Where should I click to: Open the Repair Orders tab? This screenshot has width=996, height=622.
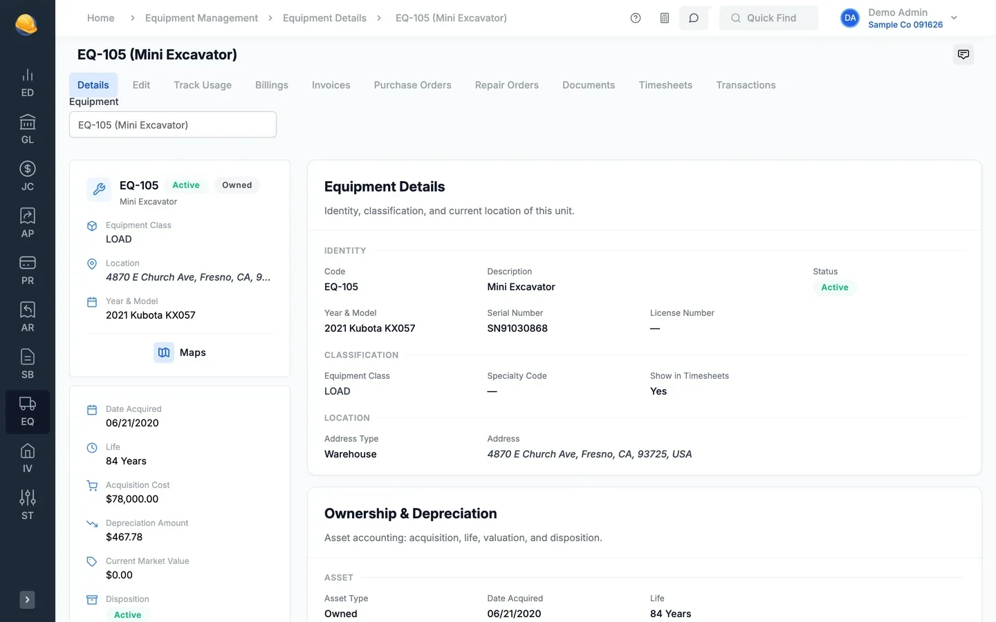(x=507, y=85)
